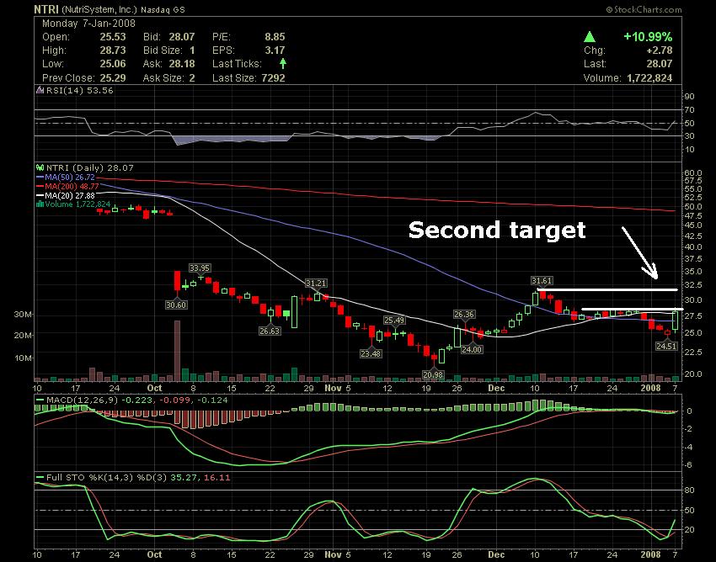Click the stochastic %K value 35.27
Viewport: 716px width, 562px height.
coord(183,478)
